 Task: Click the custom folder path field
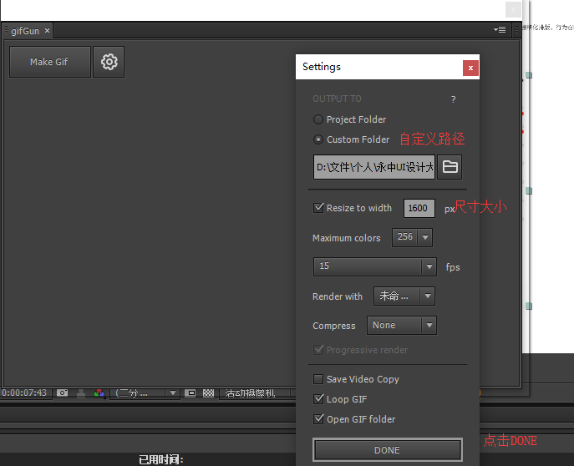coord(374,167)
